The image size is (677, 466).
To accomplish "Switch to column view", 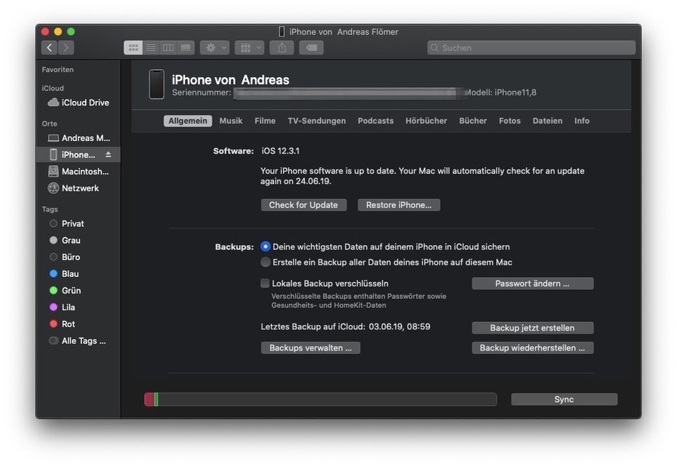I will 168,47.
